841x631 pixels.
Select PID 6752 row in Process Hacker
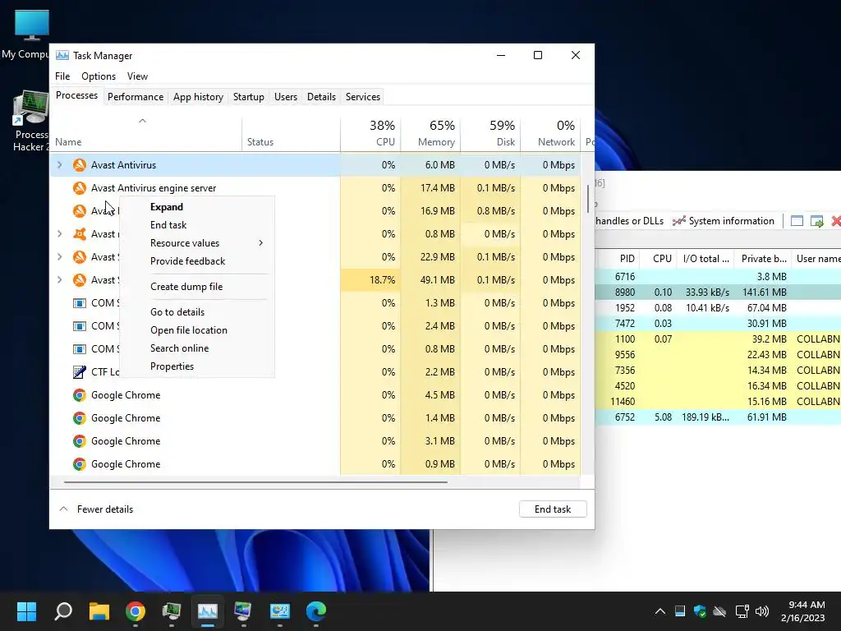[719, 417]
